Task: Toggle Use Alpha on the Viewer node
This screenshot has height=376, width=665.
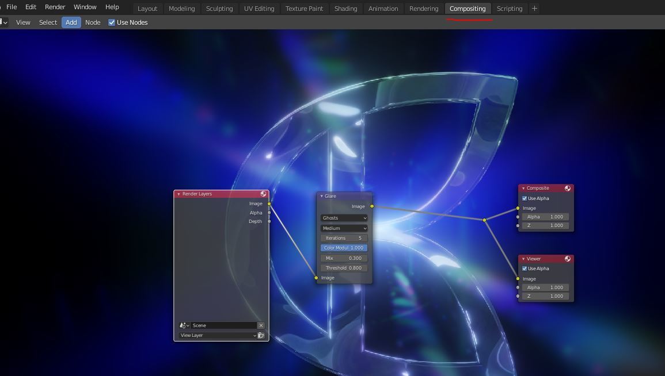Action: pyautogui.click(x=525, y=268)
